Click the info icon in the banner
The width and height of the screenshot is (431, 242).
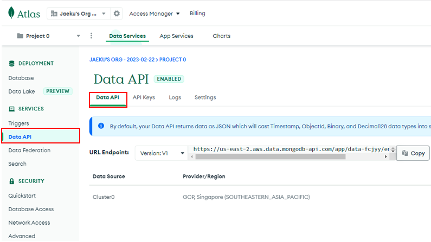click(x=101, y=126)
